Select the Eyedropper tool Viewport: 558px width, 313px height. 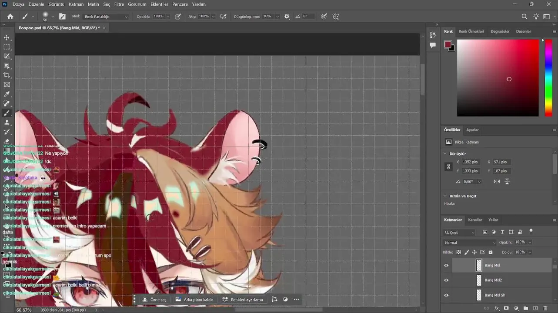point(7,94)
